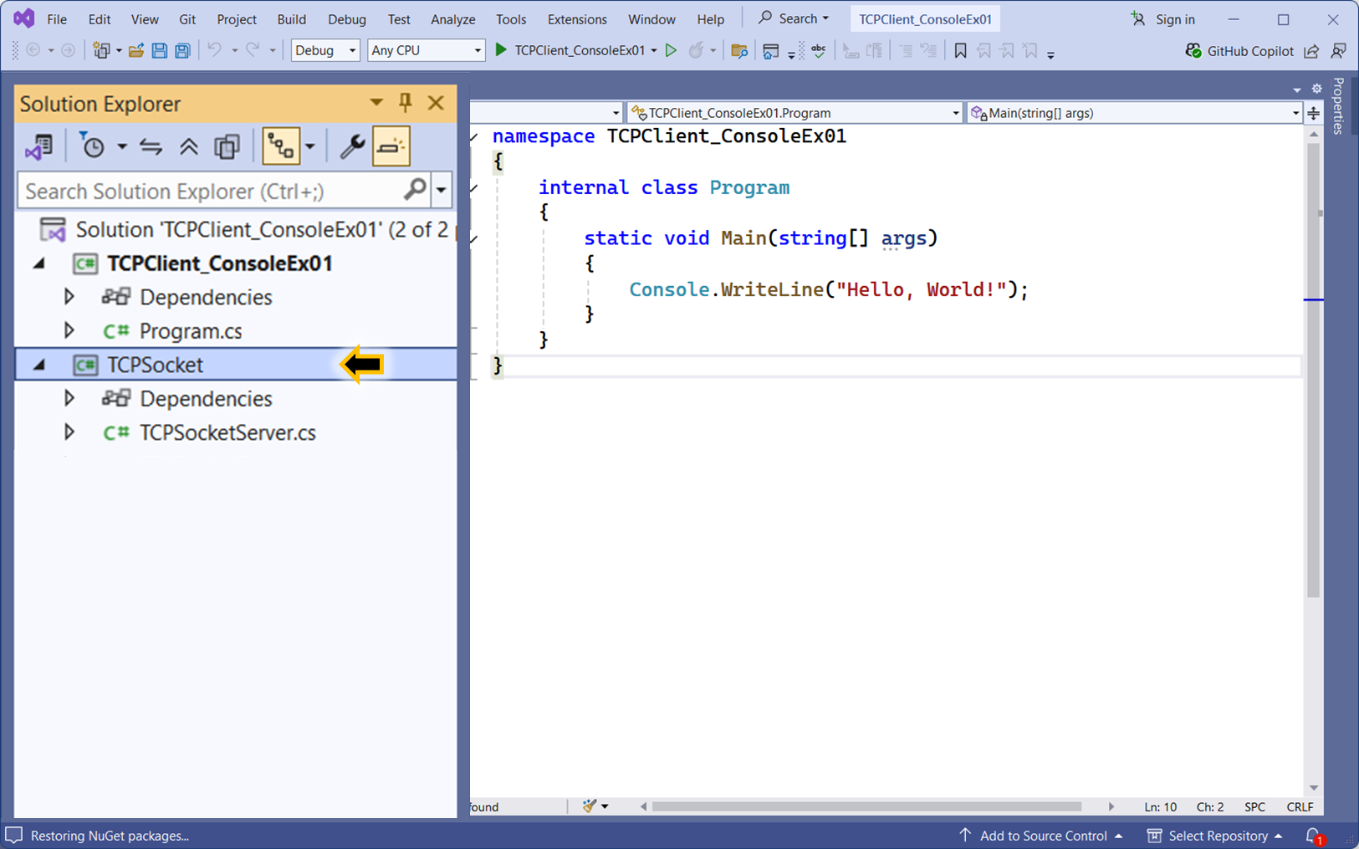Click the spell checker abc icon
Screen dimensions: 1359x849
818,51
